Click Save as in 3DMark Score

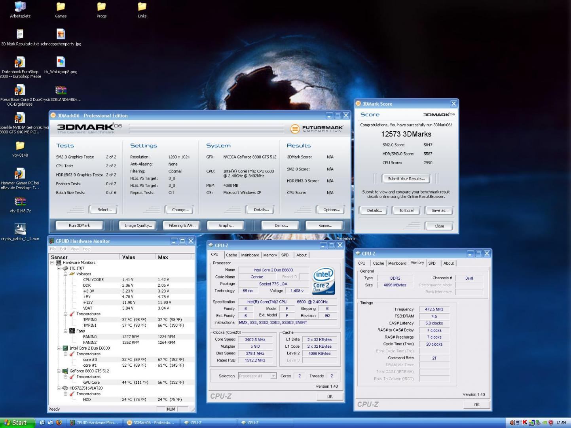click(x=440, y=210)
